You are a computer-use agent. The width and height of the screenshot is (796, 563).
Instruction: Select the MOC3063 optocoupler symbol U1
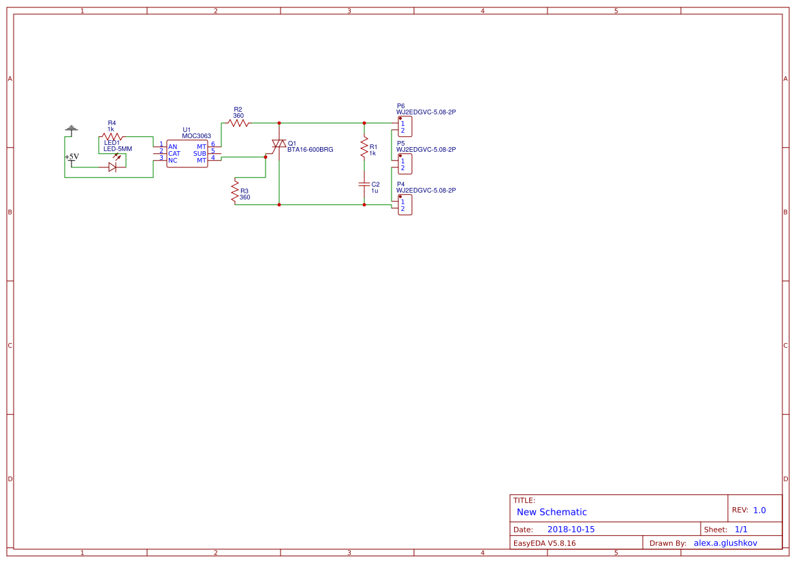(187, 153)
